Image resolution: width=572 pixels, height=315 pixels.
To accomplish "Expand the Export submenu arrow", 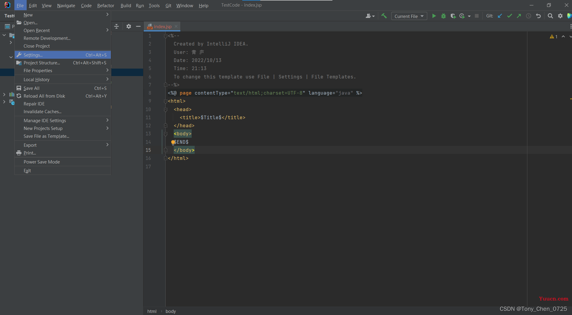I will coord(107,145).
